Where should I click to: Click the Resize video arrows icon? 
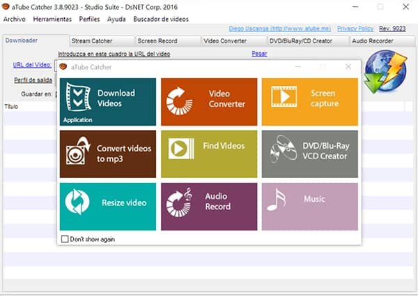[x=77, y=202]
